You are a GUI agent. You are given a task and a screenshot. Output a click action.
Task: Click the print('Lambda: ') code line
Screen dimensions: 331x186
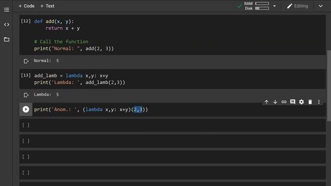click(80, 83)
